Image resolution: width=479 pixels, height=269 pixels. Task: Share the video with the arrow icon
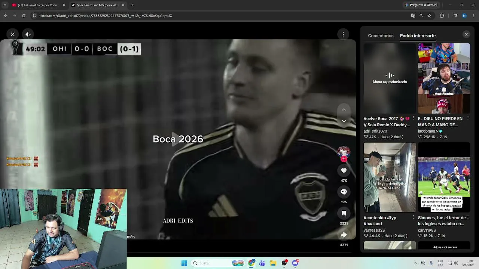point(344,235)
